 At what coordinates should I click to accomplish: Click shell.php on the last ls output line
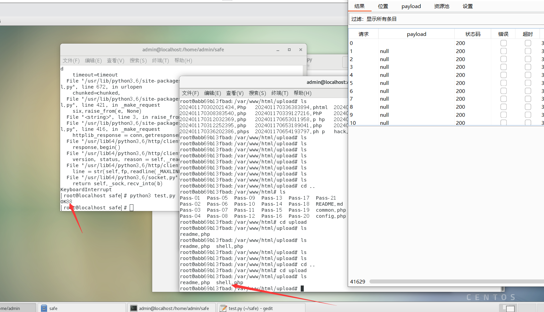(x=229, y=282)
